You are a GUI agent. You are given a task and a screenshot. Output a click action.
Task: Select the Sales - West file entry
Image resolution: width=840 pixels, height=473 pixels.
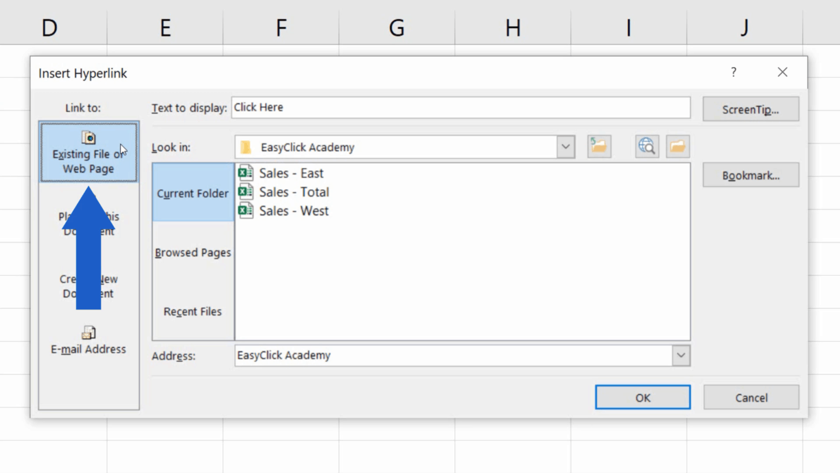pyautogui.click(x=294, y=211)
